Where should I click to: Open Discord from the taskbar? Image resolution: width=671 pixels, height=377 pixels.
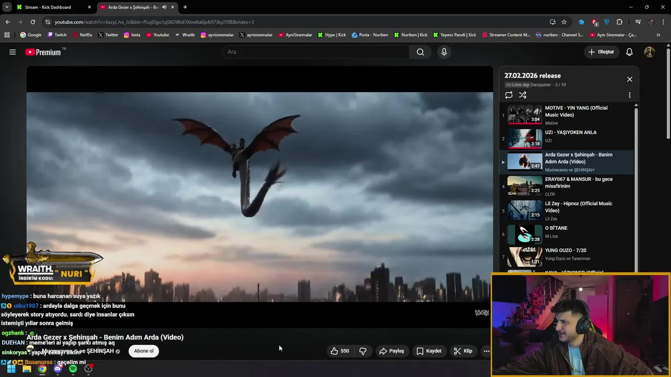point(58,369)
